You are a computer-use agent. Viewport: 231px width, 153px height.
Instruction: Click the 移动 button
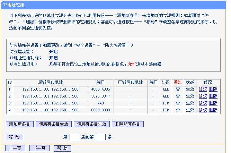[x=15, y=137]
